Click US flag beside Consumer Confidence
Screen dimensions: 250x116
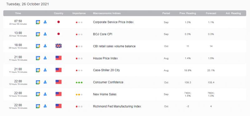(x=58, y=82)
